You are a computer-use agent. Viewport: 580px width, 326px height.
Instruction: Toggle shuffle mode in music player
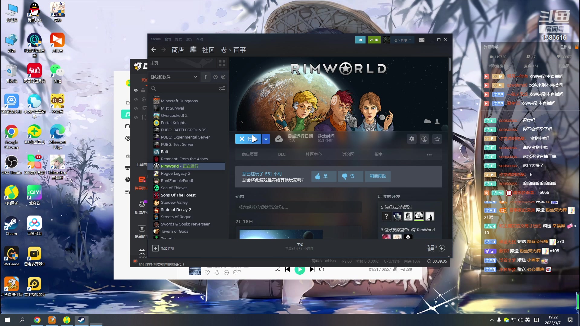coord(278,269)
